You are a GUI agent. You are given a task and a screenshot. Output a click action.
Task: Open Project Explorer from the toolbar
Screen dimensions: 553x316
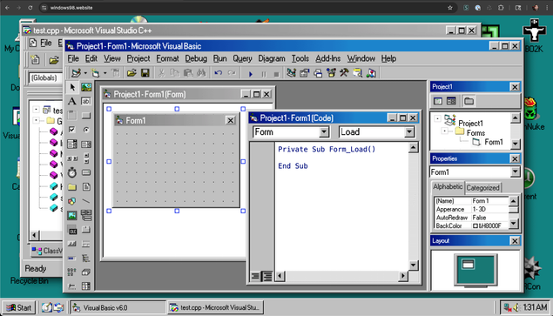291,73
